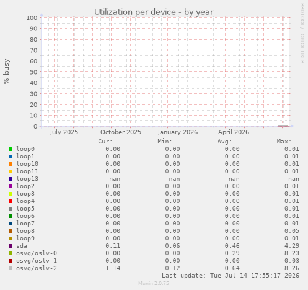Image resolution: width=308 pixels, height=290 pixels.
Task: Select the sda legend label
Action: [x=22, y=246]
